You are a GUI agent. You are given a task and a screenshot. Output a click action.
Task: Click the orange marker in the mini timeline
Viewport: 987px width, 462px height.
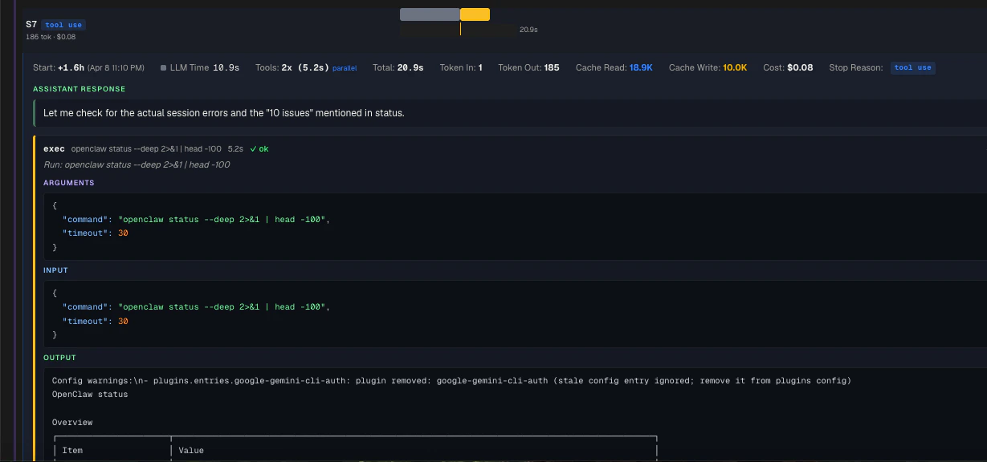click(460, 30)
